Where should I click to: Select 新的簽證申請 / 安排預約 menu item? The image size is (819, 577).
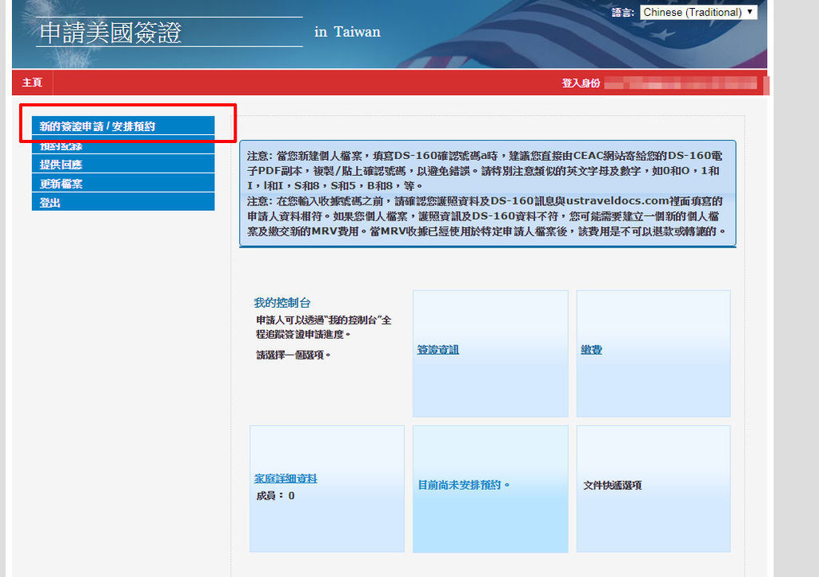click(x=122, y=125)
